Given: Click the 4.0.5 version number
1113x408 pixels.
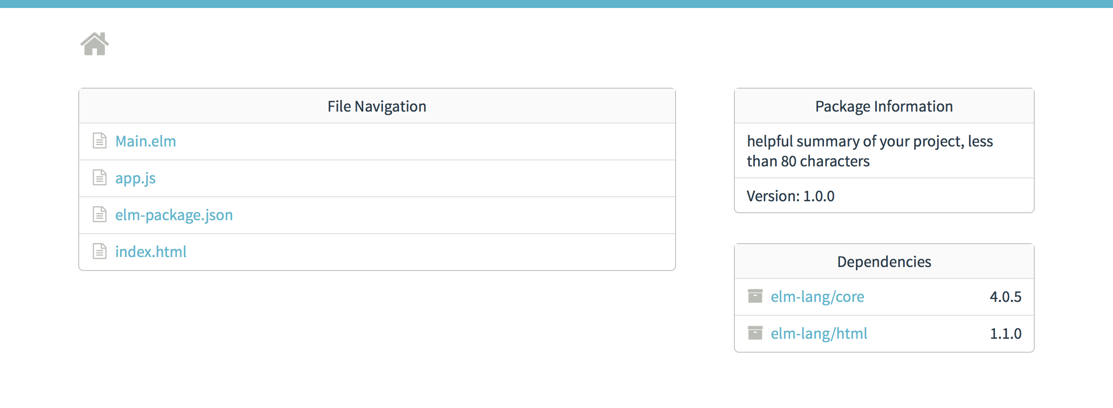Looking at the screenshot, I should [1005, 297].
